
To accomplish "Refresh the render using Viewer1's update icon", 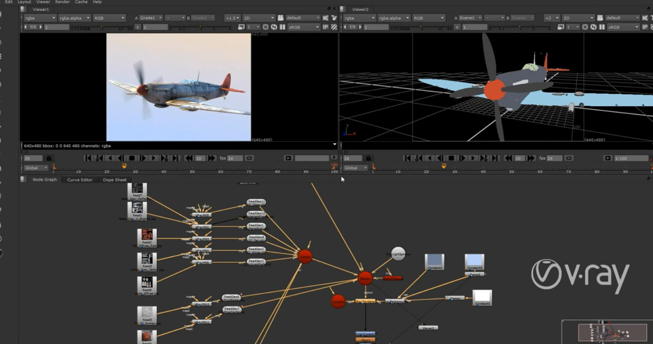I will click(x=273, y=27).
